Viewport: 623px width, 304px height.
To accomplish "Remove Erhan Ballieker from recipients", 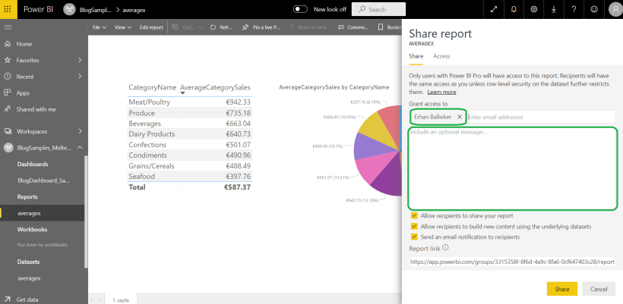I will tap(459, 117).
